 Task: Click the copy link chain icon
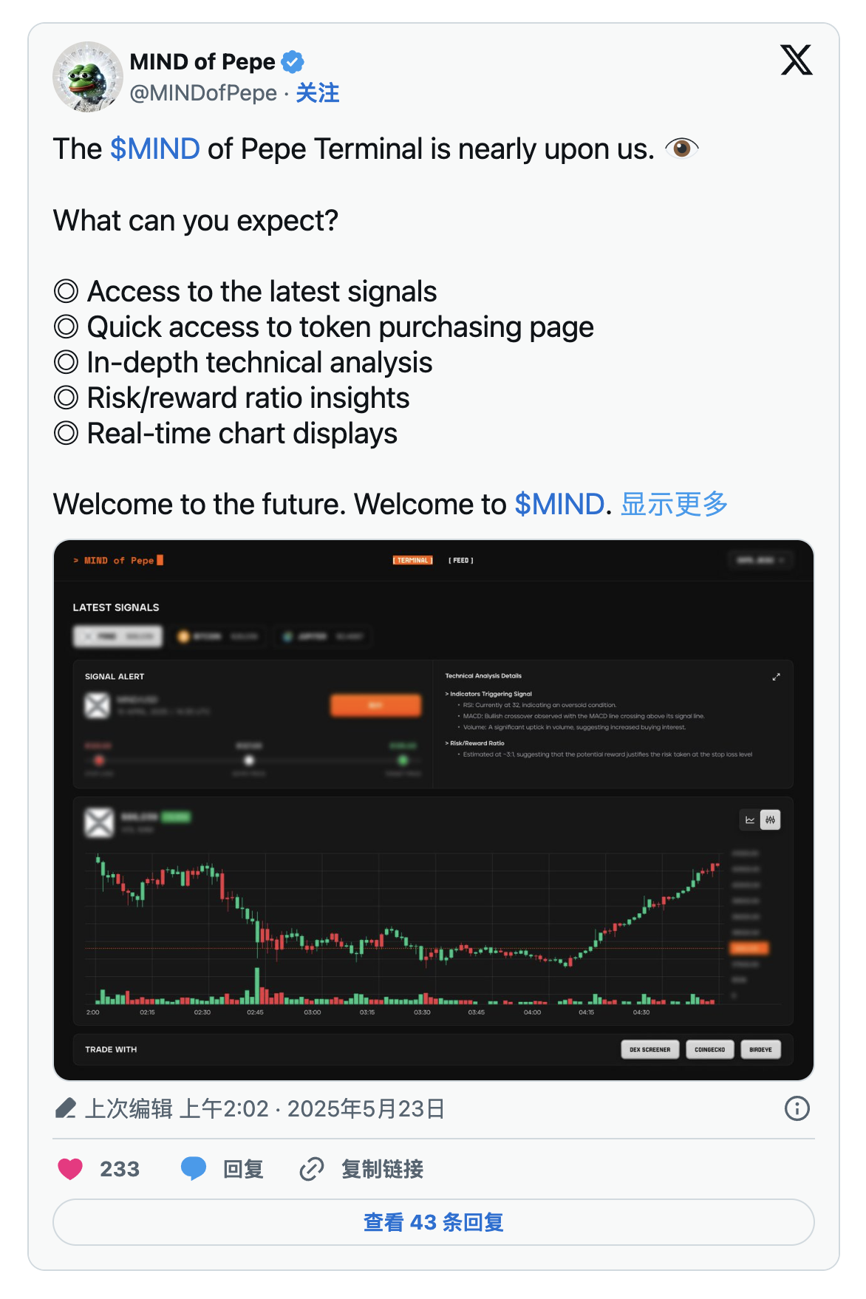click(x=312, y=1169)
